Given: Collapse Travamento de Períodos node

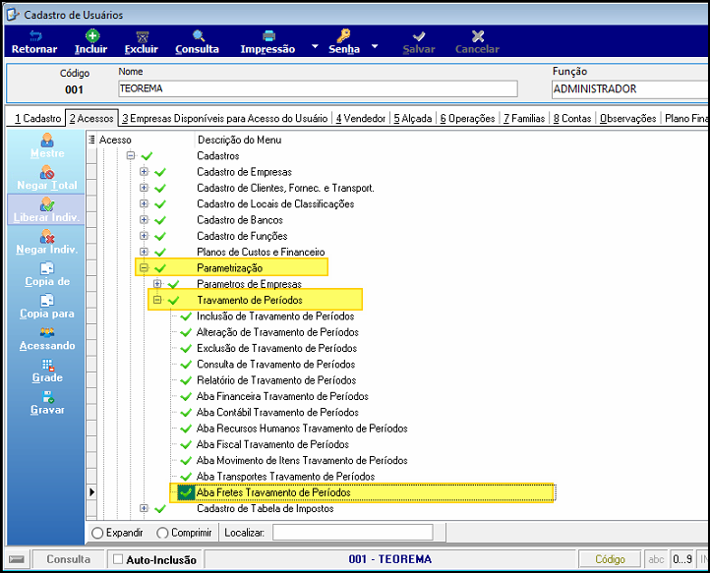Looking at the screenshot, I should pyautogui.click(x=157, y=300).
